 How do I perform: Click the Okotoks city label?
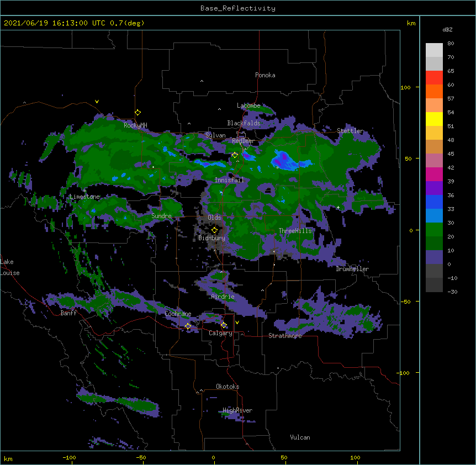coord(228,387)
